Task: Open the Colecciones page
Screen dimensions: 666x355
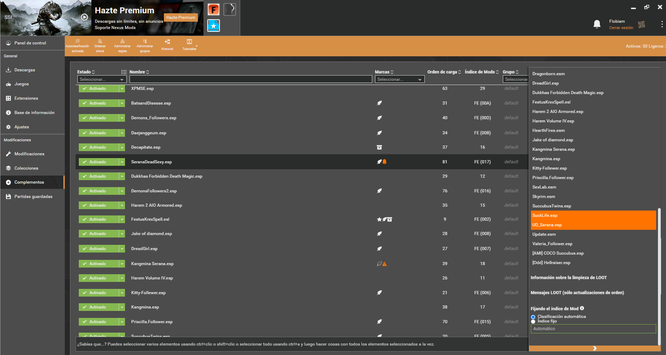Action: pos(32,168)
